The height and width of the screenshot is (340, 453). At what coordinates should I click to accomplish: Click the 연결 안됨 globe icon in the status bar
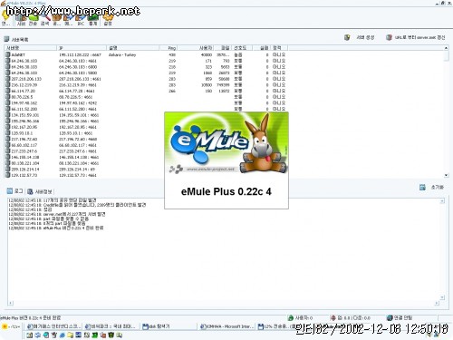tap(390, 317)
